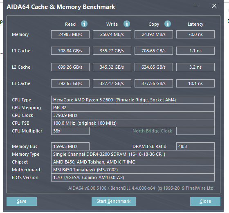This screenshot has width=229, height=213.
Task: Click the Memory Type description field
Action: (x=133, y=154)
